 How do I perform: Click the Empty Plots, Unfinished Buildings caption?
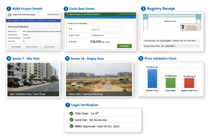pyautogui.click(x=86, y=94)
